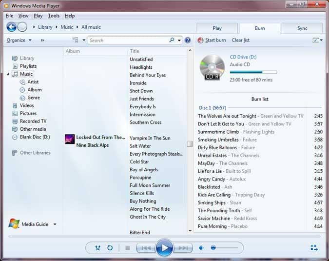Click the Start burn disc icon
The width and height of the screenshot is (329, 261).
coord(200,40)
